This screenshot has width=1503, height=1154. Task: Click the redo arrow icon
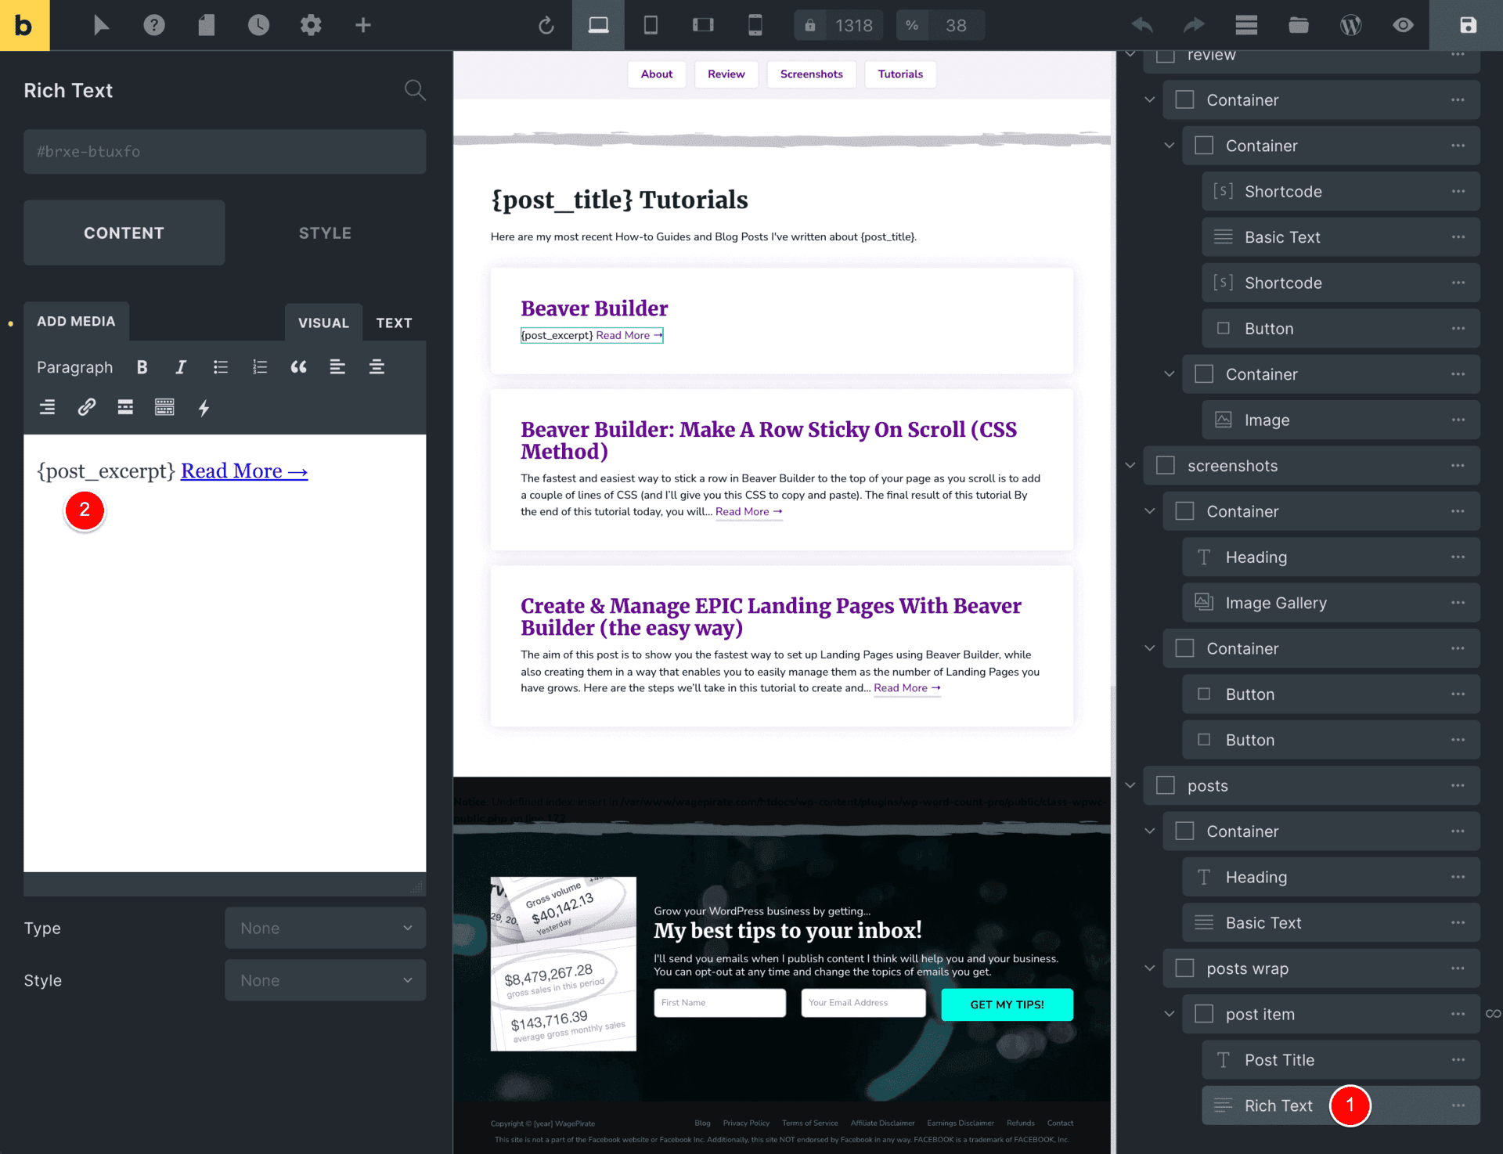[1194, 25]
